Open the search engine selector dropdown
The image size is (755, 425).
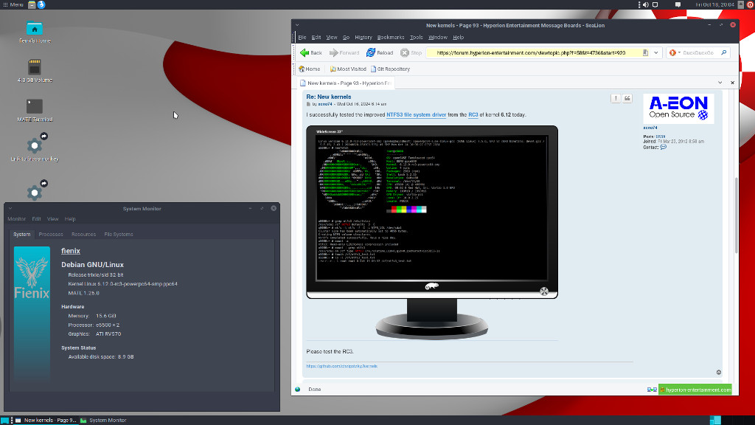click(x=675, y=52)
